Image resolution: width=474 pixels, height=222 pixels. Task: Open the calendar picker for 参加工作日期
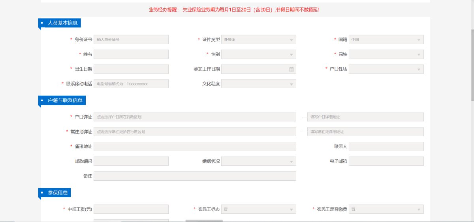291,69
